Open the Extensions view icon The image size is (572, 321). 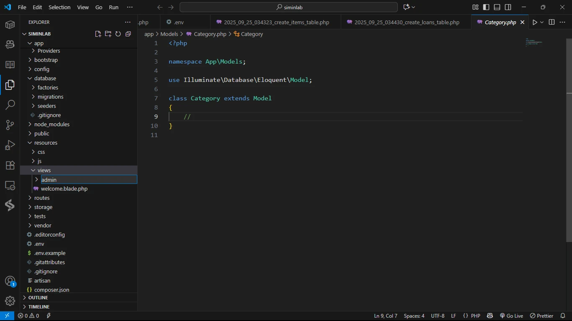pos(10,165)
